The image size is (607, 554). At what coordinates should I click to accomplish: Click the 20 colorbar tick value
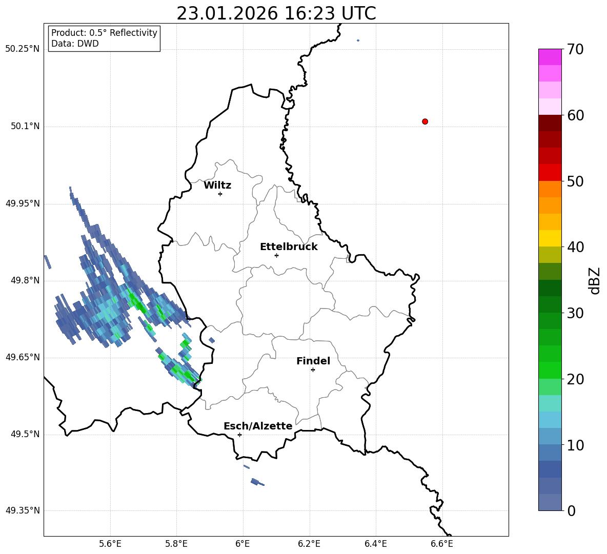575,379
